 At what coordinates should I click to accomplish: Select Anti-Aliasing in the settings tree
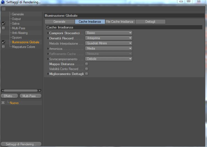[20, 33]
